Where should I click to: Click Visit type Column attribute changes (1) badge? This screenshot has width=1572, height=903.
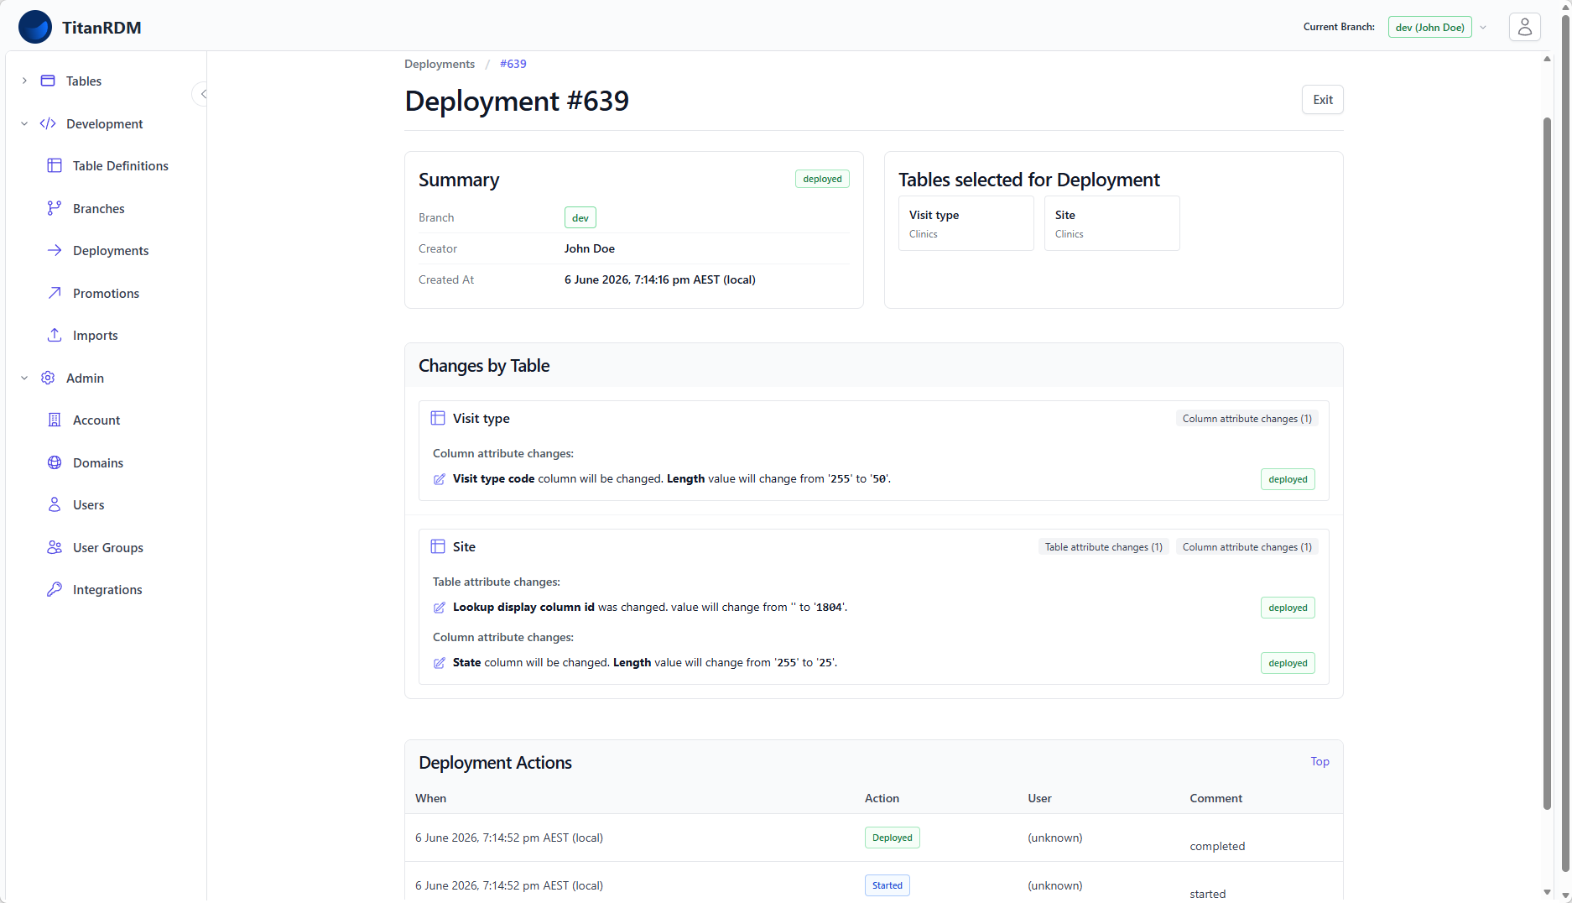pos(1247,418)
